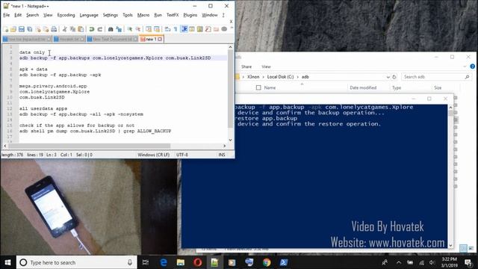Image resolution: width=478 pixels, height=269 pixels.
Task: Click the taskbar search box
Action: tap(76, 262)
